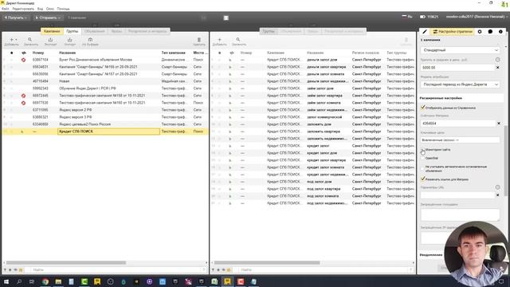Screen dimensions: 510x287
Task: Click the Параметры URL input field
Action: [457, 195]
